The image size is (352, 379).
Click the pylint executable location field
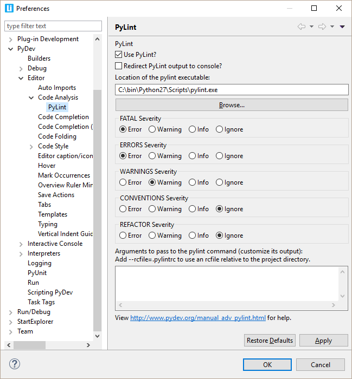point(232,90)
